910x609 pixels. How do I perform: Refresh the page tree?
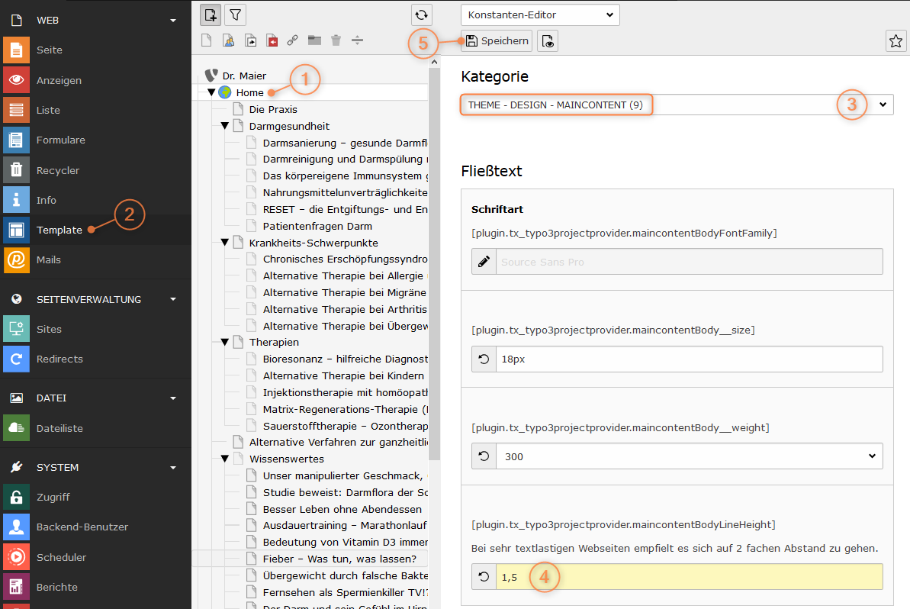[x=420, y=14]
